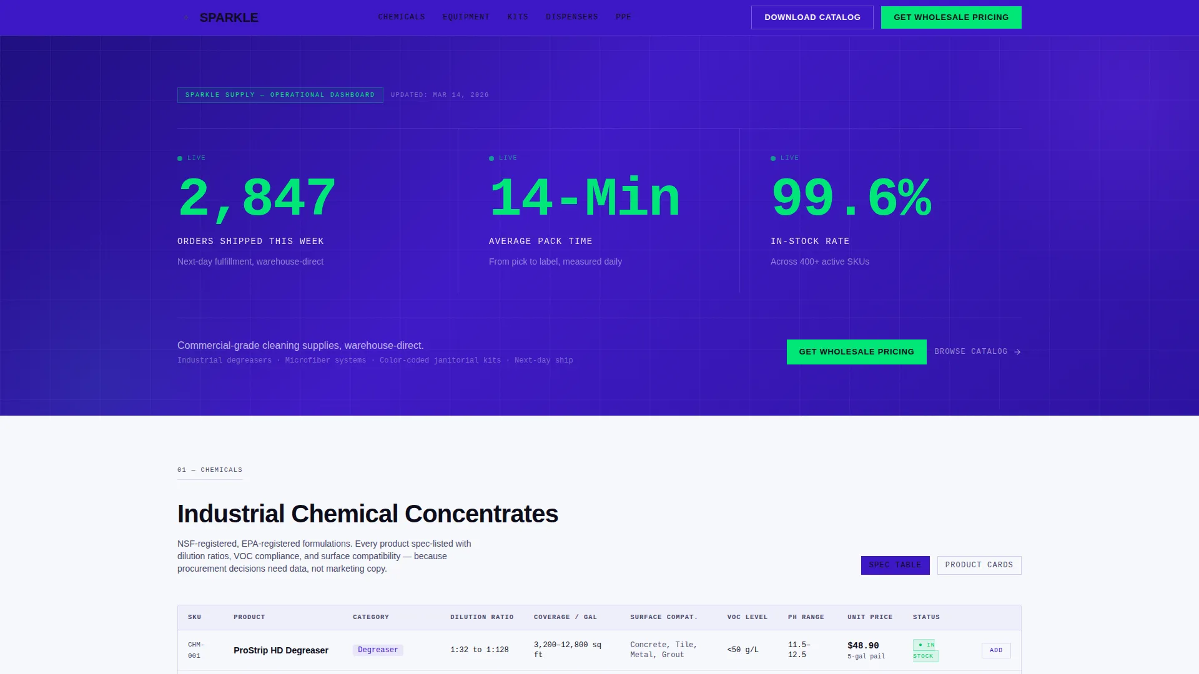
Task: Click the 99.6% in-stock rate figure
Action: 851,198
